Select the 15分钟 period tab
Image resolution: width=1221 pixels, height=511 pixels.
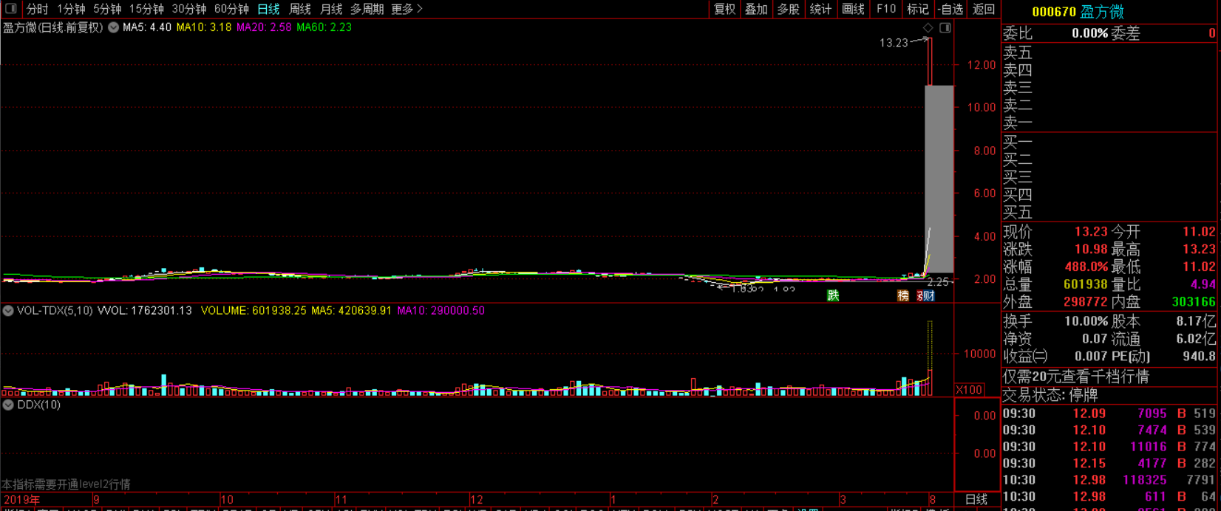146,10
